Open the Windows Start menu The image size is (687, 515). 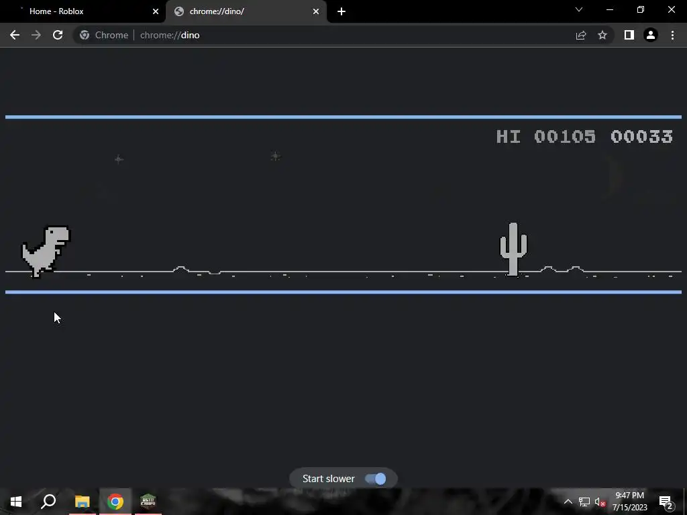[x=16, y=502]
